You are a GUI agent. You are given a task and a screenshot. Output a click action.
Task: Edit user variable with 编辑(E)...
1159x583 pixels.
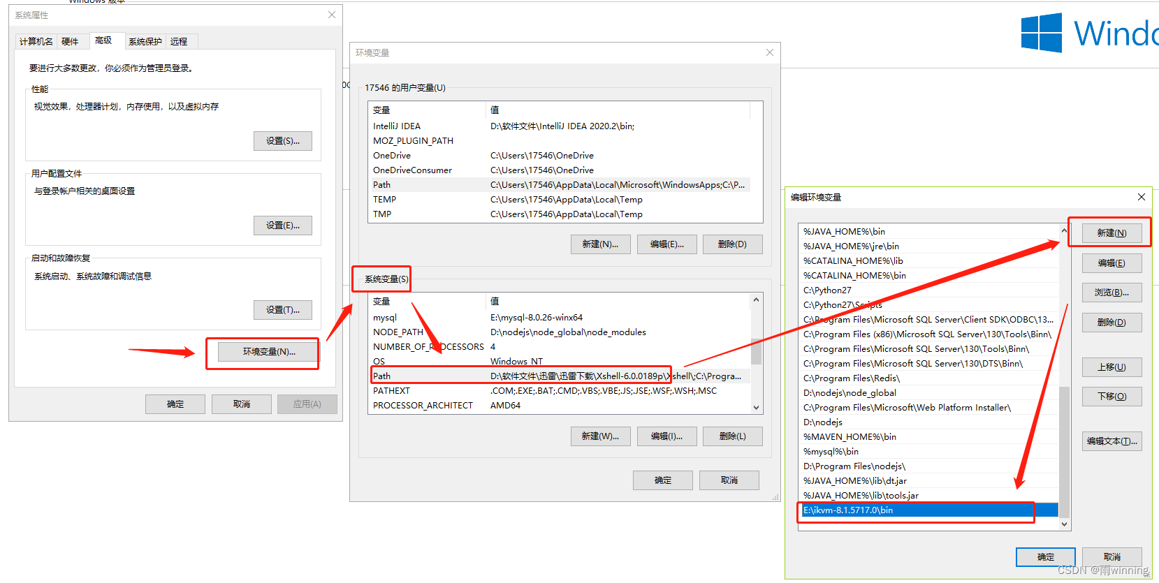pyautogui.click(x=666, y=244)
